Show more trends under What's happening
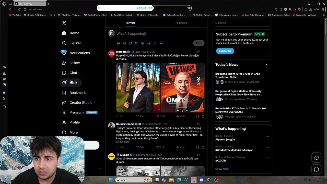Viewport: 327px width, 184px height. coord(222,169)
